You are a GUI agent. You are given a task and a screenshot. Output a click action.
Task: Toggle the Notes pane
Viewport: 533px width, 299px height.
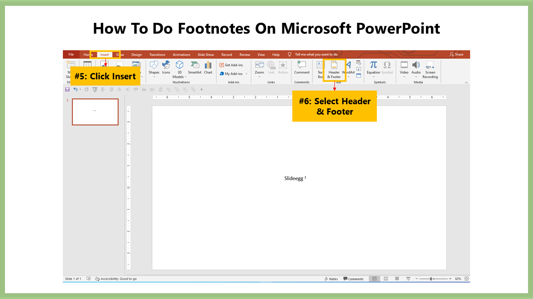(331, 279)
